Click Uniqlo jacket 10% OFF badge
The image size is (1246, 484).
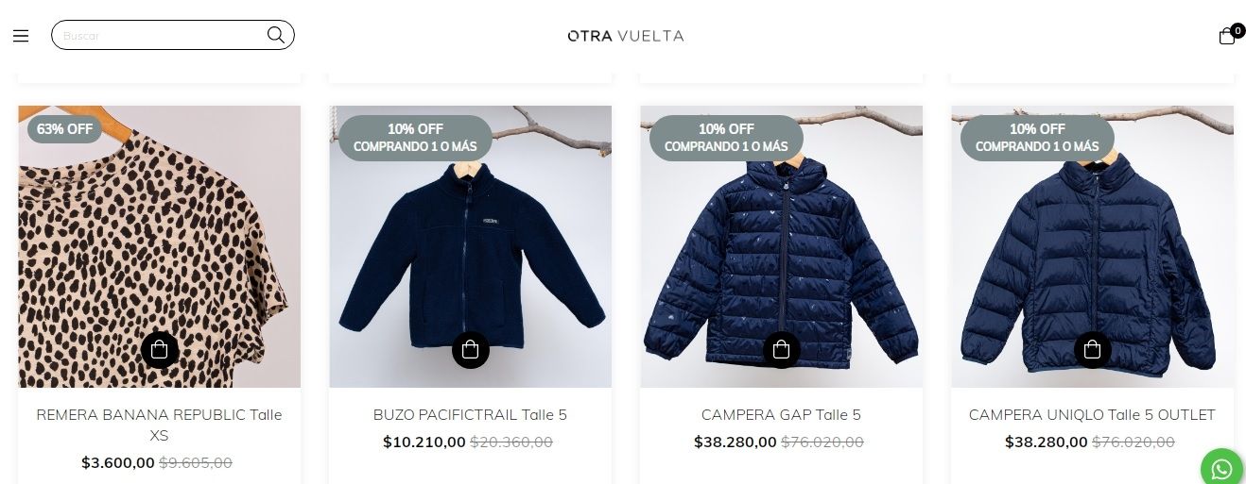1037,138
